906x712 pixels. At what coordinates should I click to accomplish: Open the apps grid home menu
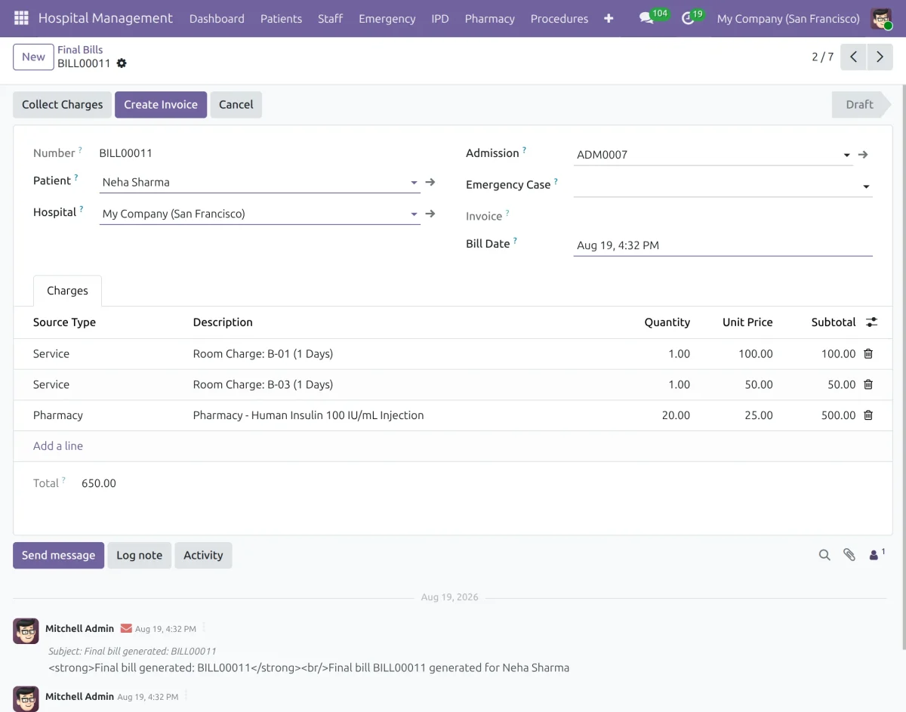[x=21, y=18]
